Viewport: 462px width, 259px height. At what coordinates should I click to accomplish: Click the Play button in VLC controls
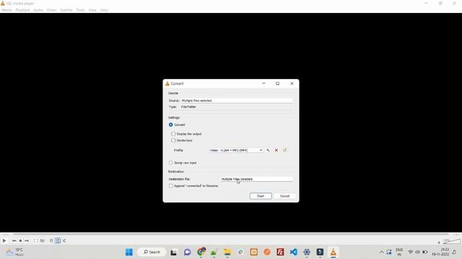point(4,241)
